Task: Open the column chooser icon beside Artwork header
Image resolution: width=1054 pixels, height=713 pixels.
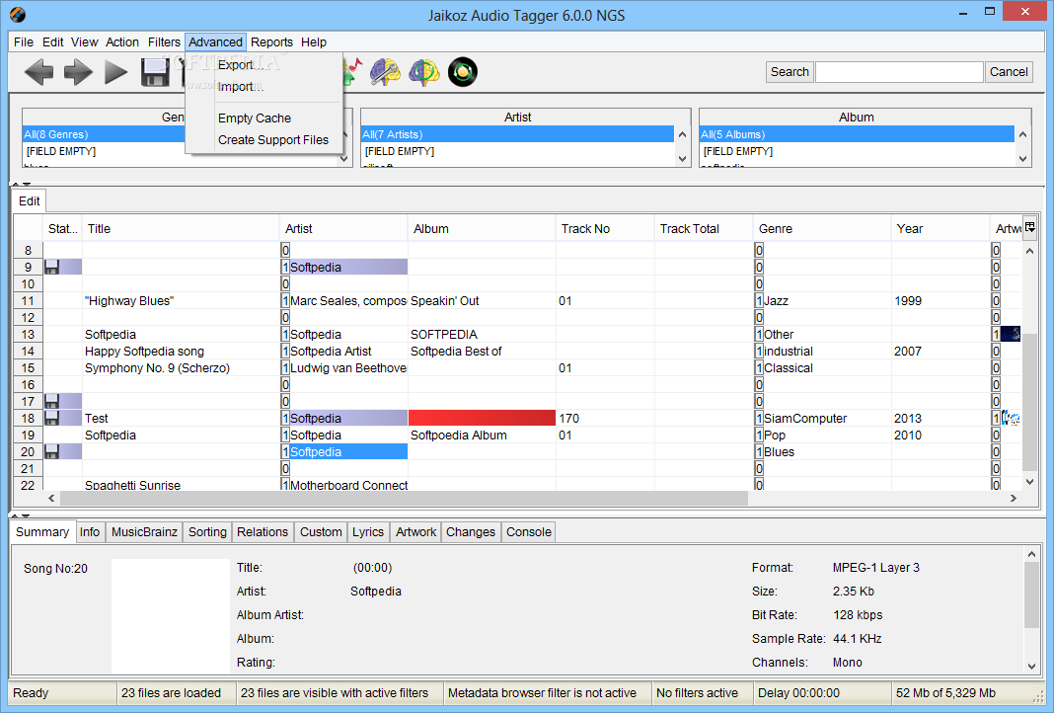Action: 1029,227
